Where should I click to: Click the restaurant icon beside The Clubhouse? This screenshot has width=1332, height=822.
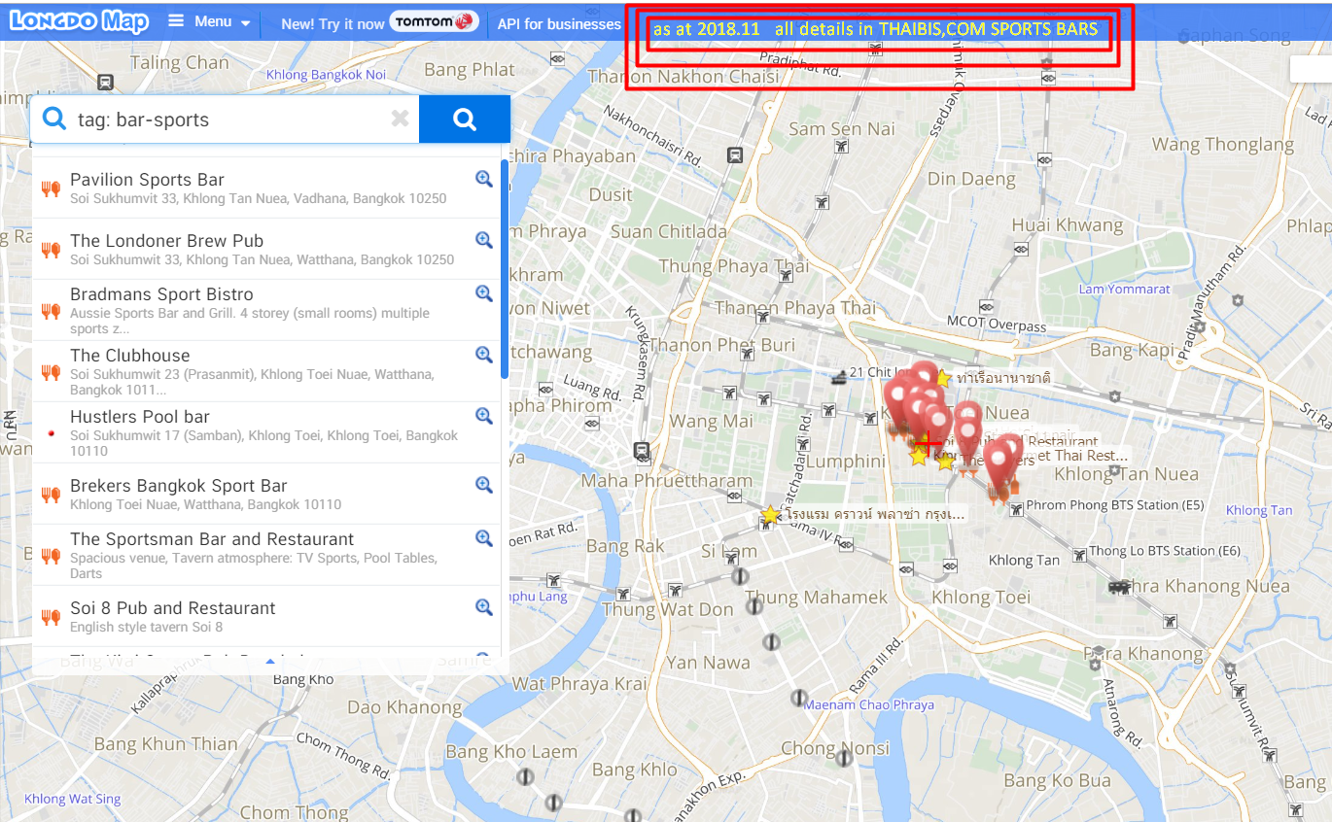coord(51,372)
